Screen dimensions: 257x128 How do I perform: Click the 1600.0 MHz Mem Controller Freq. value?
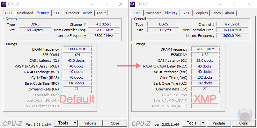[232, 30]
